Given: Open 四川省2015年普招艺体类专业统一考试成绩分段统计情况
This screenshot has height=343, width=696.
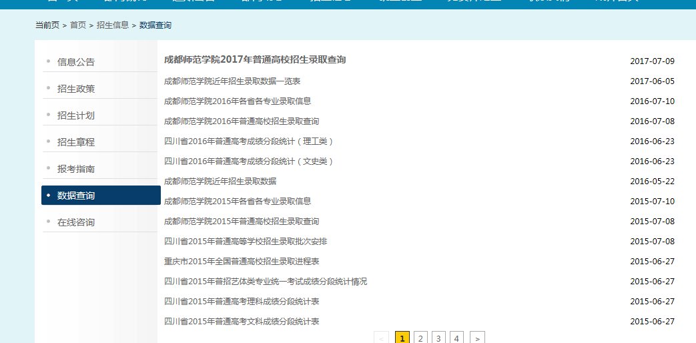Looking at the screenshot, I should point(266,282).
